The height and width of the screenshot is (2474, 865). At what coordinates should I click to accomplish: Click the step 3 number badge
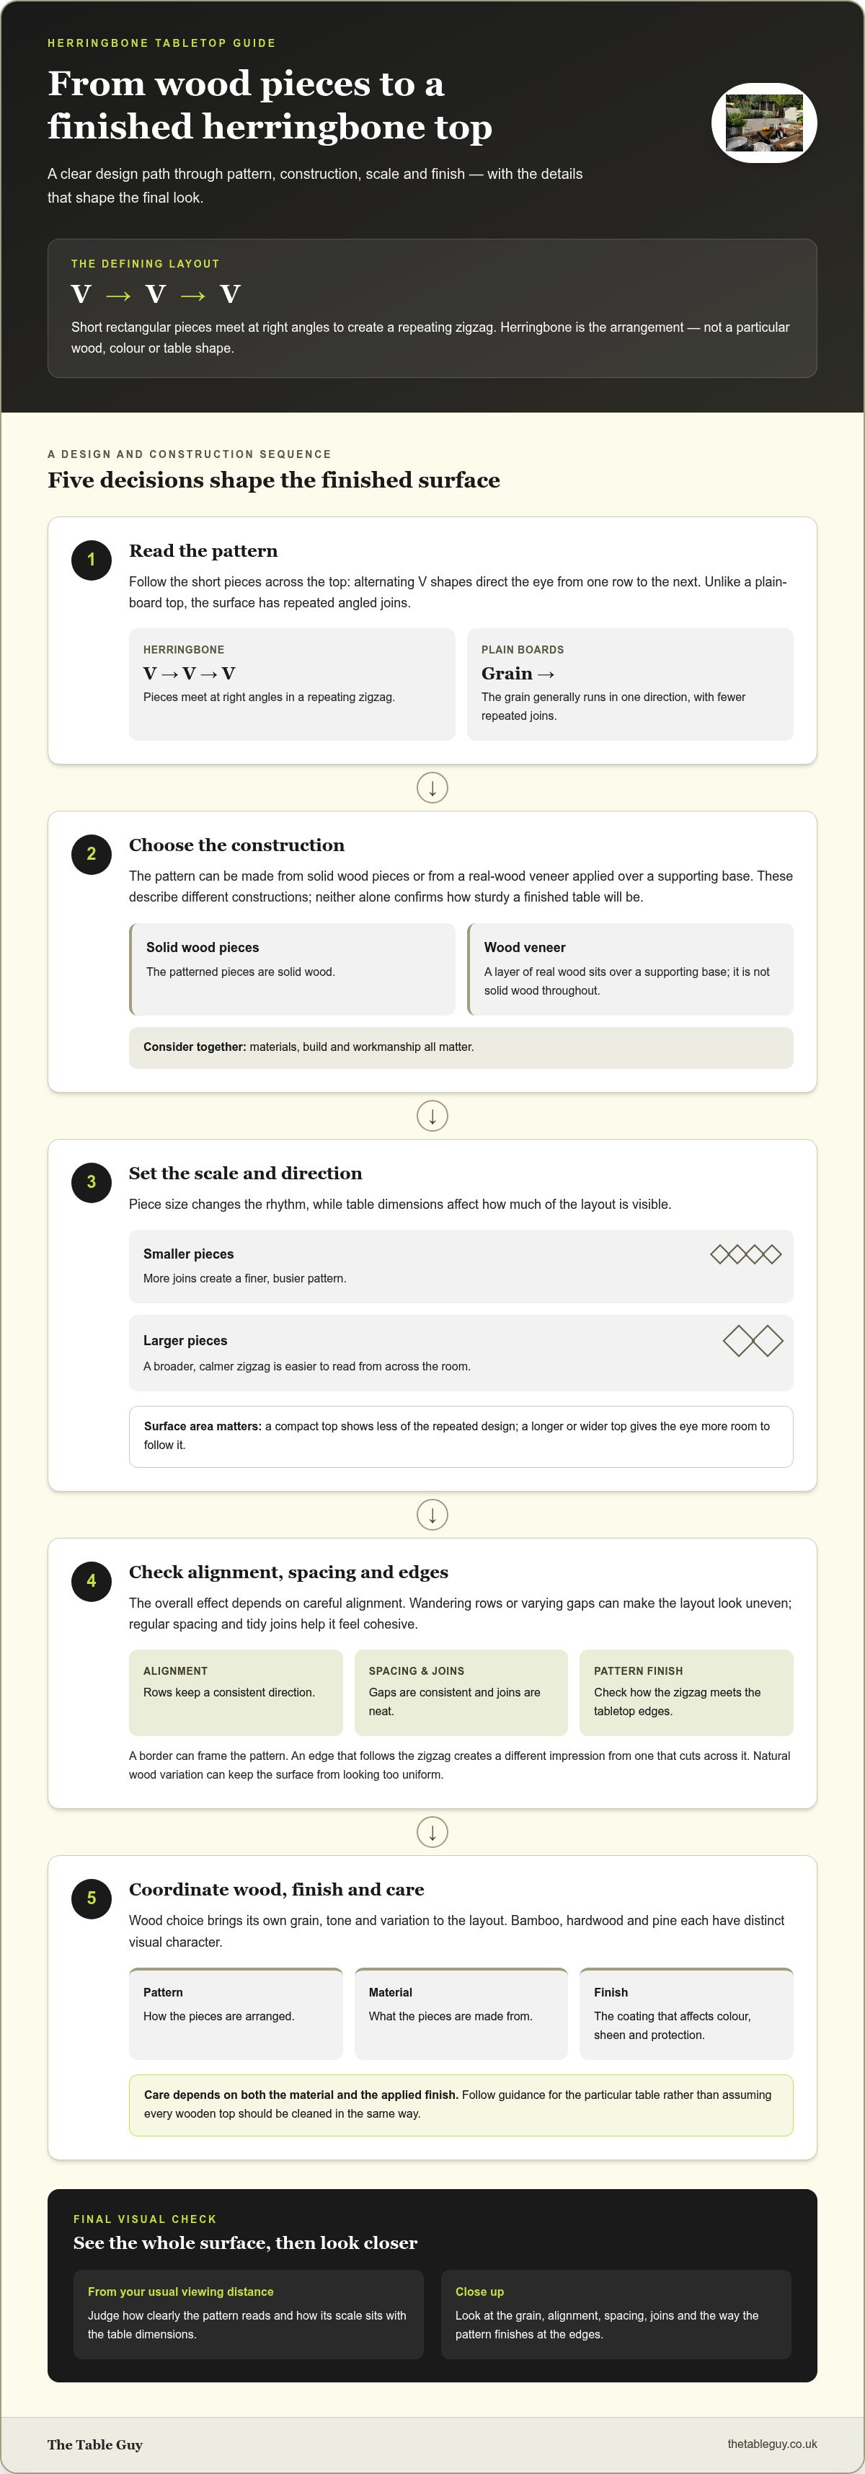tap(92, 1181)
